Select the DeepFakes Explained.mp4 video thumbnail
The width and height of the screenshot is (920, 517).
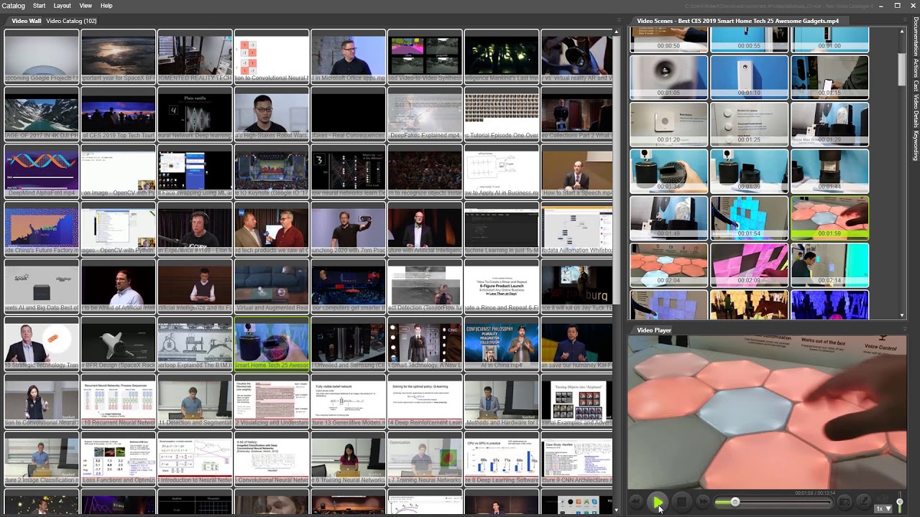tap(425, 115)
